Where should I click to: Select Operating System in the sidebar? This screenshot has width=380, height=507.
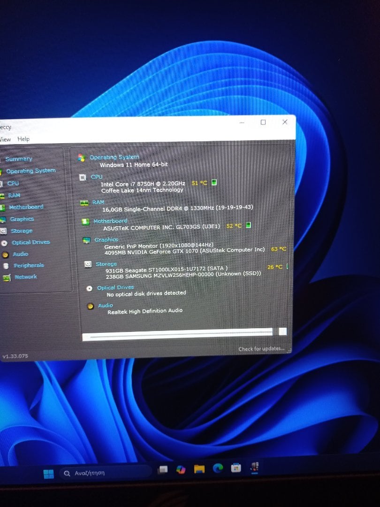pyautogui.click(x=31, y=170)
